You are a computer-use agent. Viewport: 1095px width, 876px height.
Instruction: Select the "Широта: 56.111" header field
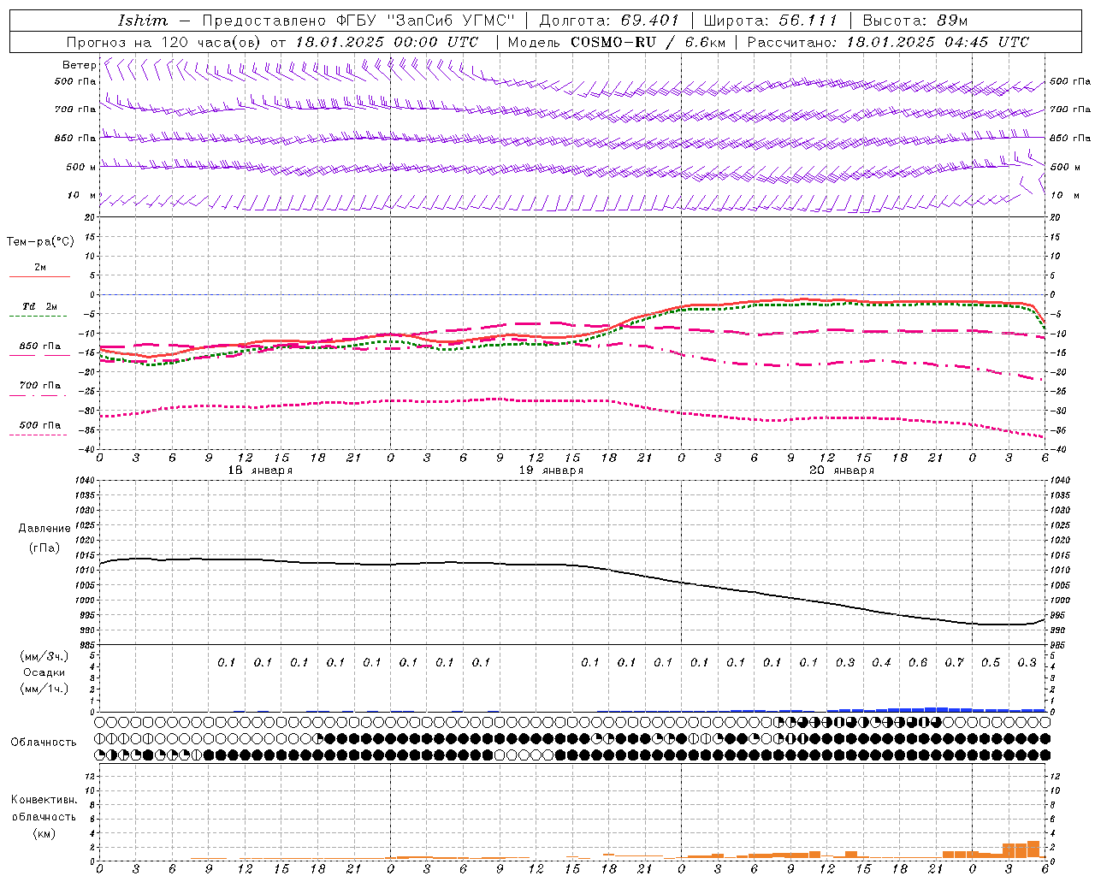tap(770, 21)
